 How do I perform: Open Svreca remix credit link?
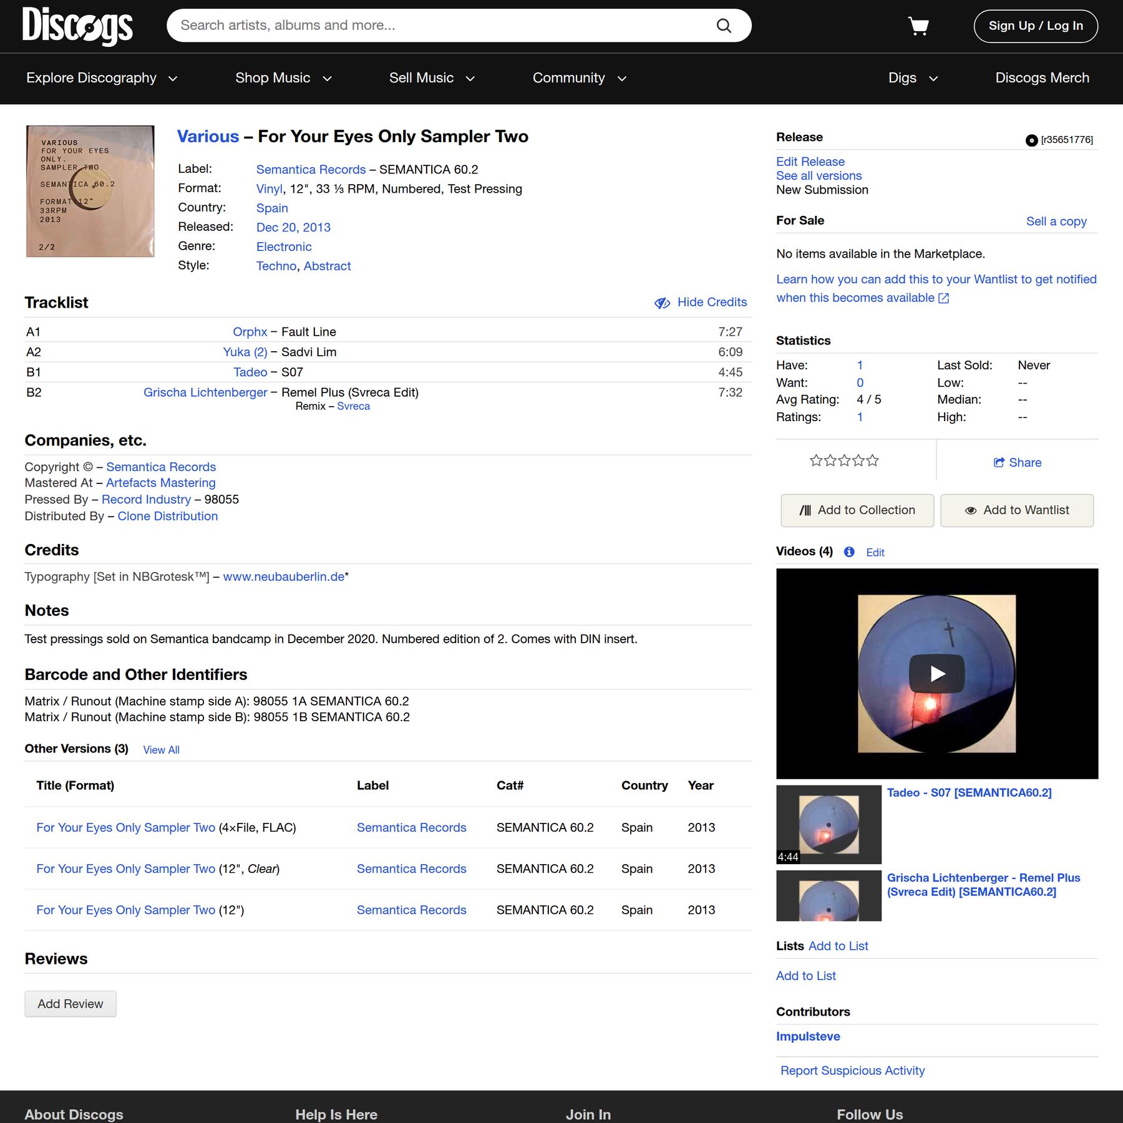click(x=353, y=406)
